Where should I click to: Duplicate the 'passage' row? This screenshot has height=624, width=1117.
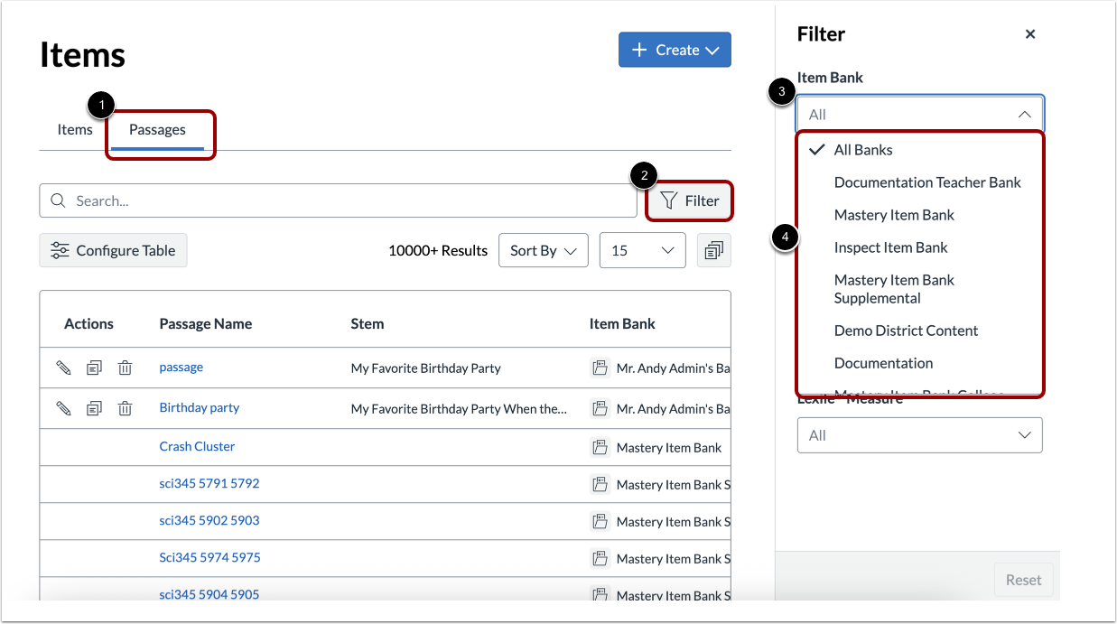click(94, 368)
